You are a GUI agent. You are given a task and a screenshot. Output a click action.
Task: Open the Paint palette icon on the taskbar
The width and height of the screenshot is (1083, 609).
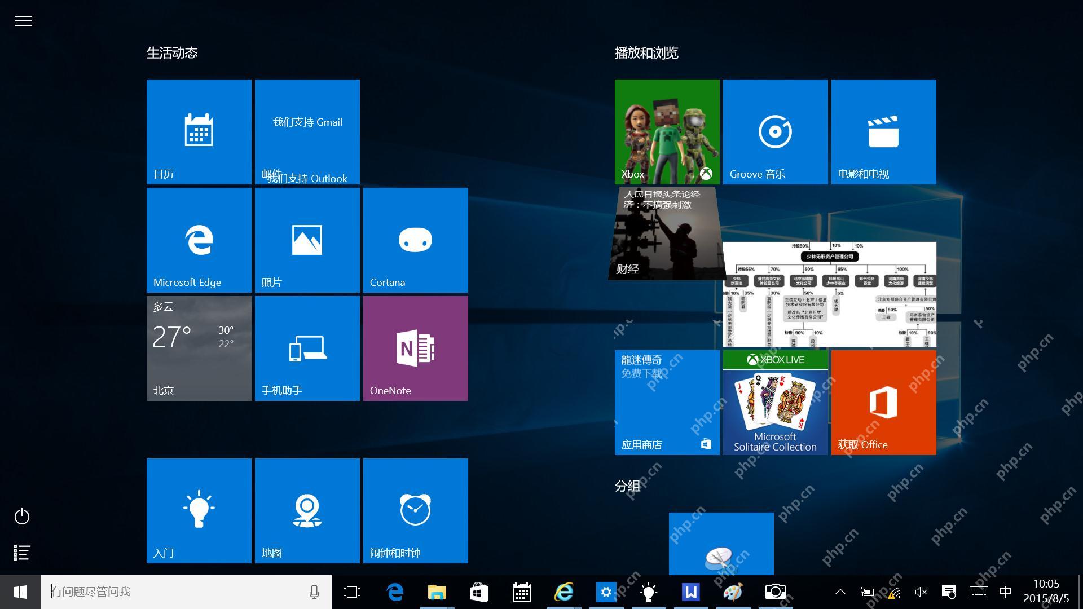tap(733, 592)
